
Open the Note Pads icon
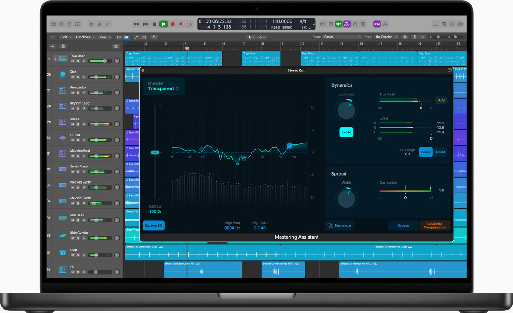coord(444,24)
